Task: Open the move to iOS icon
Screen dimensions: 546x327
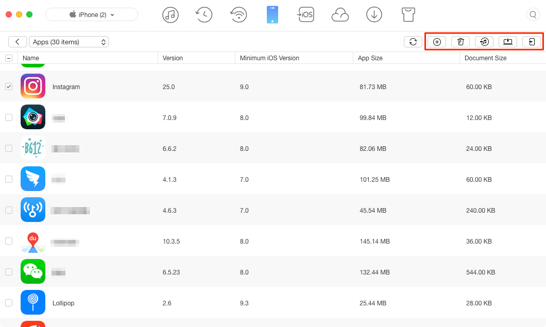Action: (x=305, y=15)
